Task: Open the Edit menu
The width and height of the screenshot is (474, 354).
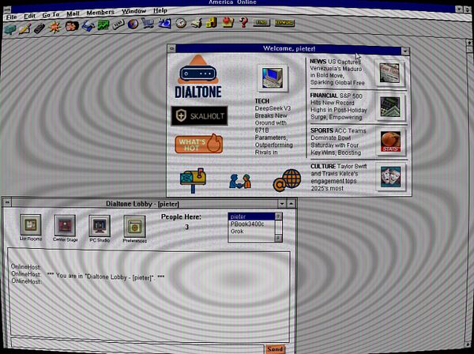Action: click(x=30, y=16)
